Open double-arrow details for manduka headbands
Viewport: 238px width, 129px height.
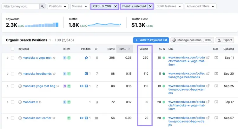(54, 74)
